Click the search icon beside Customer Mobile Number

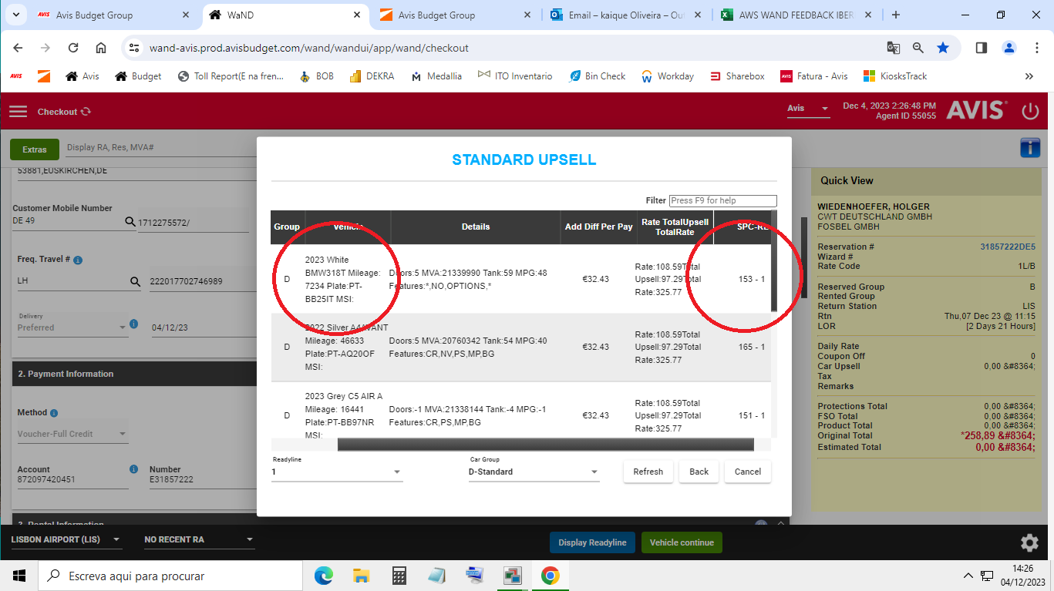[x=130, y=222]
